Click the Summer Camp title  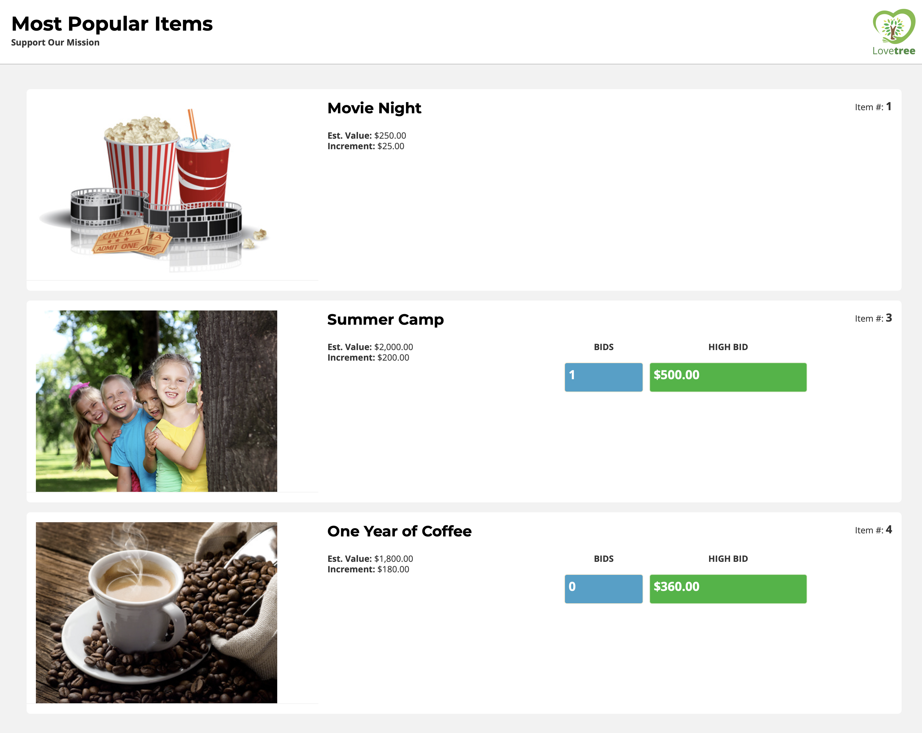385,320
